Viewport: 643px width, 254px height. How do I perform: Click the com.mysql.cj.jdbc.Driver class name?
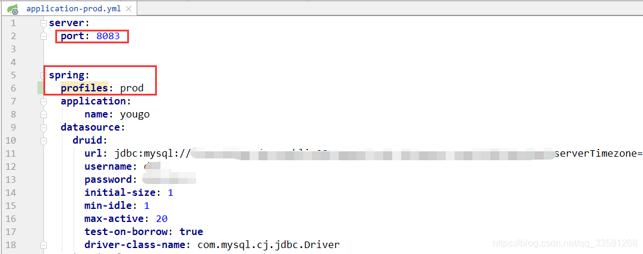[269, 246]
